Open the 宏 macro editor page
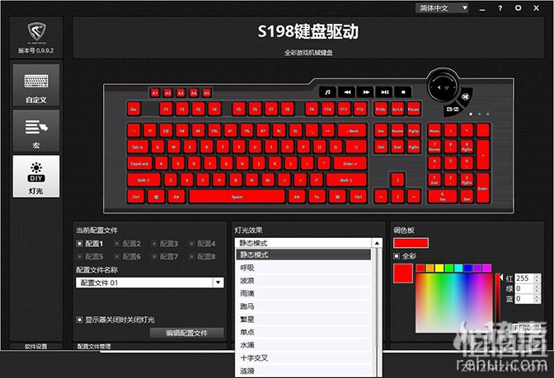The height and width of the screenshot is (378, 554). [36, 131]
